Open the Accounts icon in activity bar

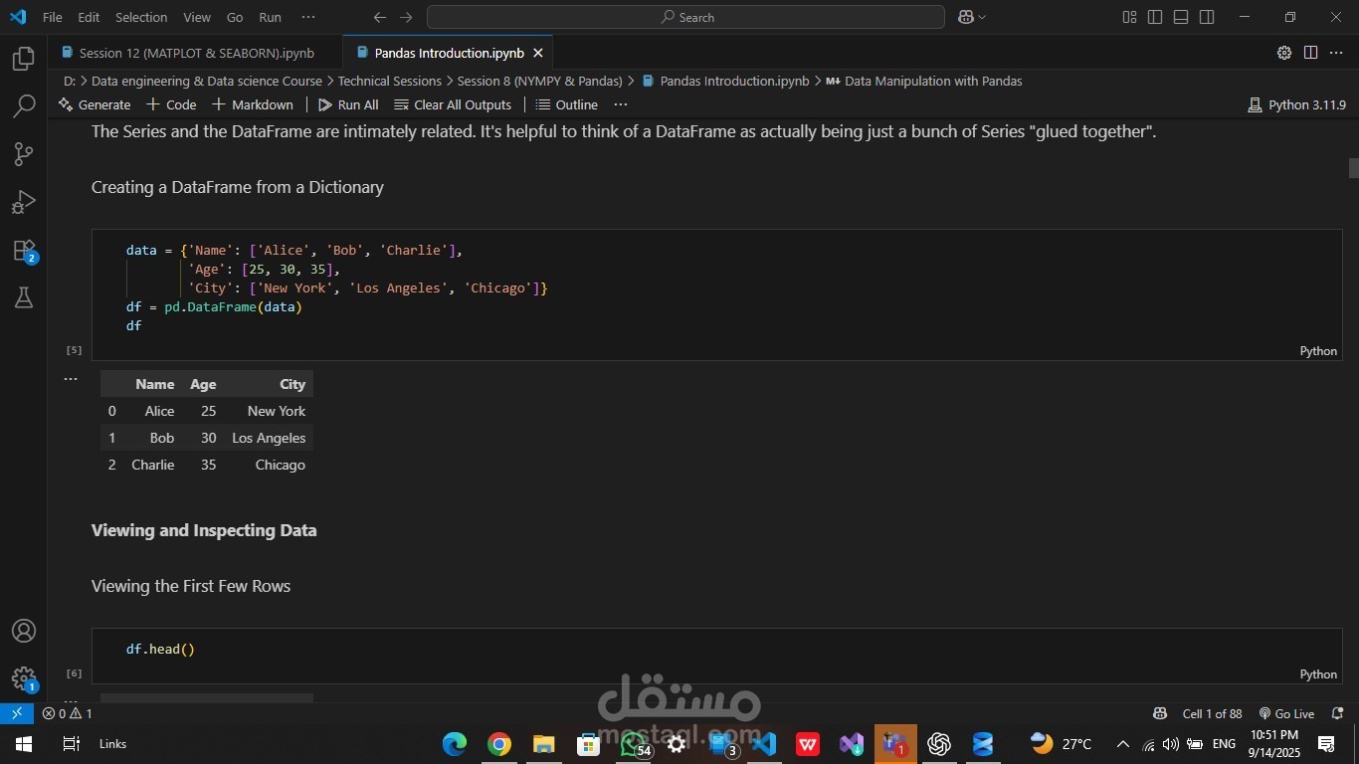click(24, 632)
